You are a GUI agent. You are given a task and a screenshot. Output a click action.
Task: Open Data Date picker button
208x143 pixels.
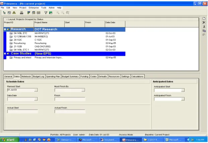(36, 99)
